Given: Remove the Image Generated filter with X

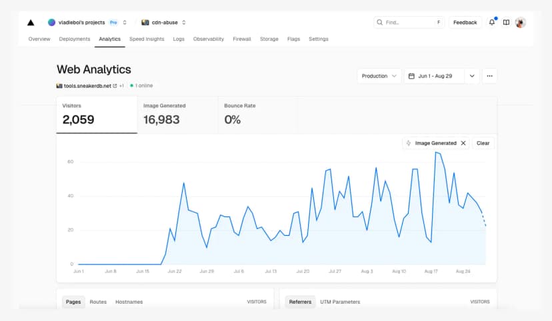Looking at the screenshot, I should (463, 143).
